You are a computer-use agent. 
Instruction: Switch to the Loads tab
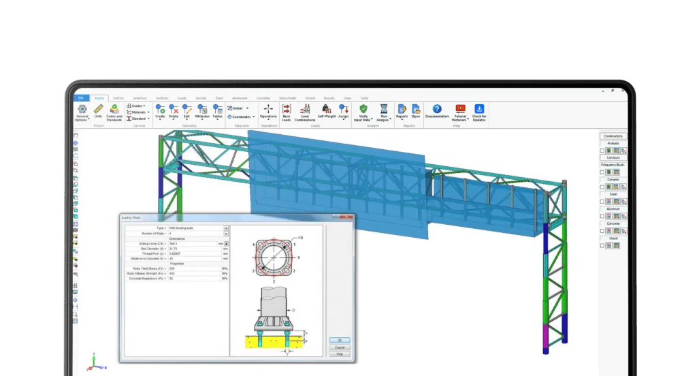pyautogui.click(x=182, y=98)
